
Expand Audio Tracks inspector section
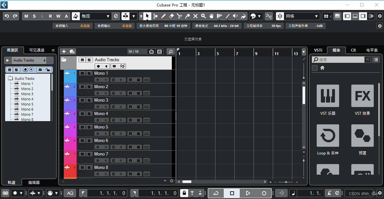pyautogui.click(x=8, y=60)
